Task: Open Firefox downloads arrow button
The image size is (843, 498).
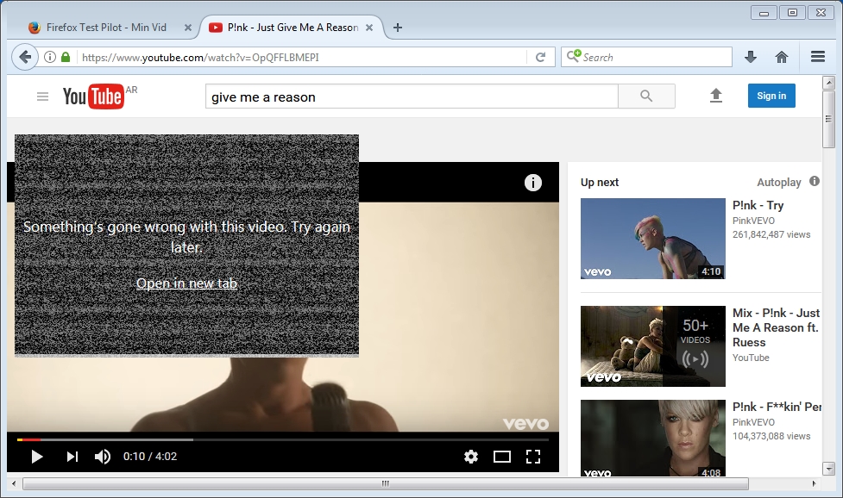Action: (x=751, y=57)
